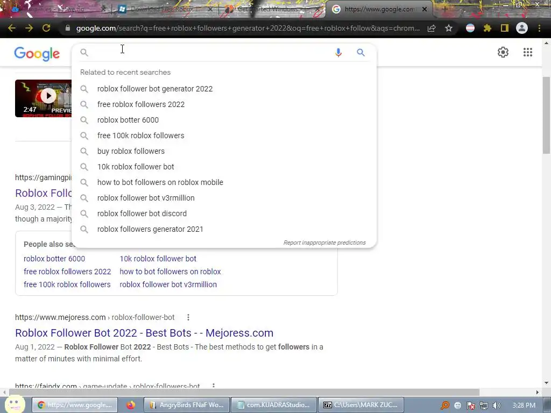551x413 pixels.
Task: Open the Chrome three-dot menu
Action: [539, 28]
